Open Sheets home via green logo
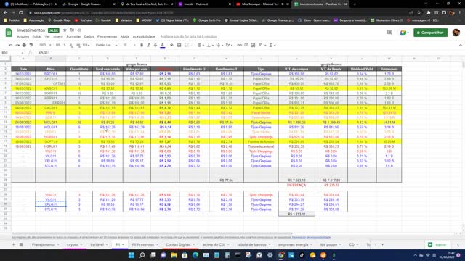The height and width of the screenshot is (261, 465). click(9, 33)
